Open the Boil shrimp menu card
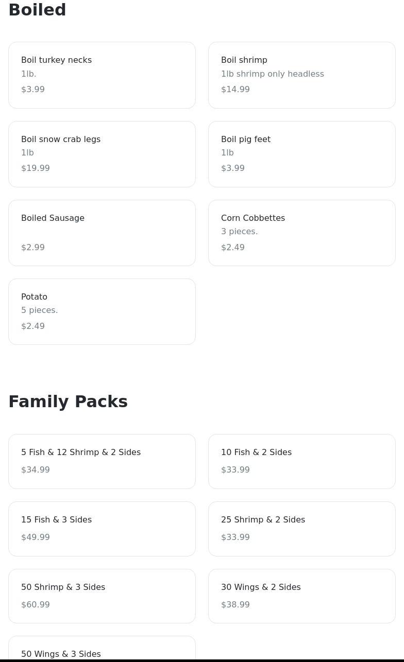Screen dimensions: 404x662 point(301,75)
